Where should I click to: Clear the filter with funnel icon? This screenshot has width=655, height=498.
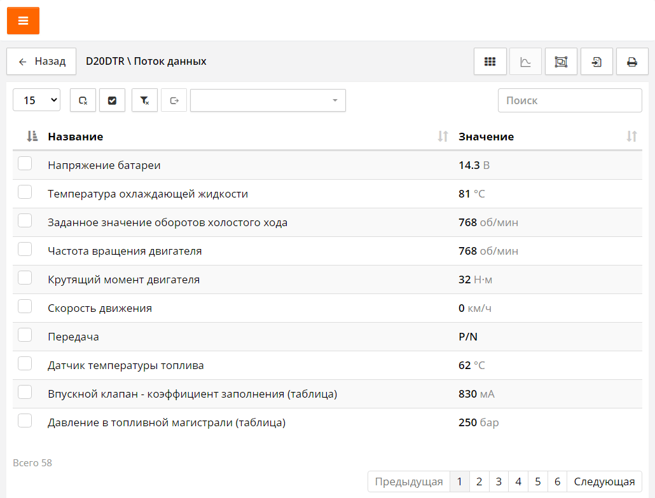point(144,100)
